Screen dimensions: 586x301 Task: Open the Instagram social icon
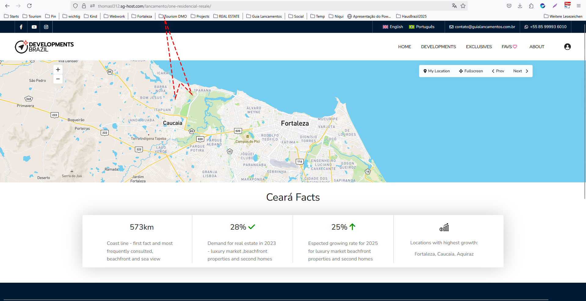(x=46, y=27)
